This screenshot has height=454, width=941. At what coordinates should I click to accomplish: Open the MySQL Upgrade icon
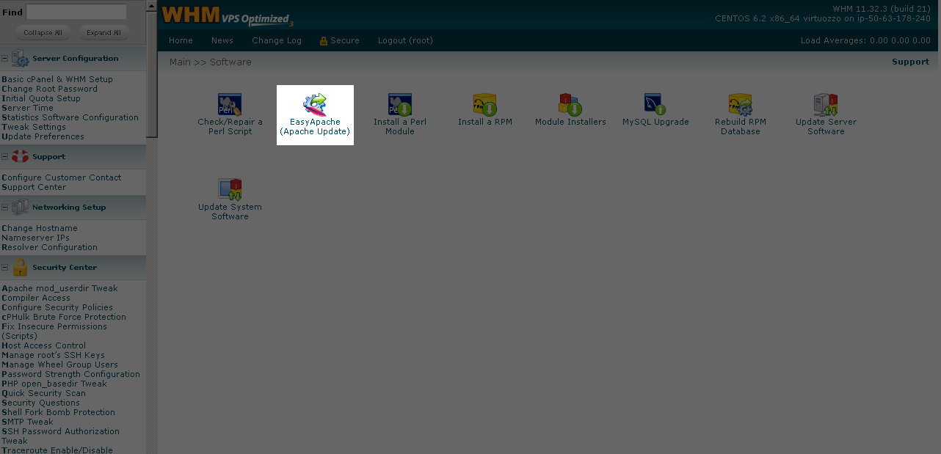655,105
